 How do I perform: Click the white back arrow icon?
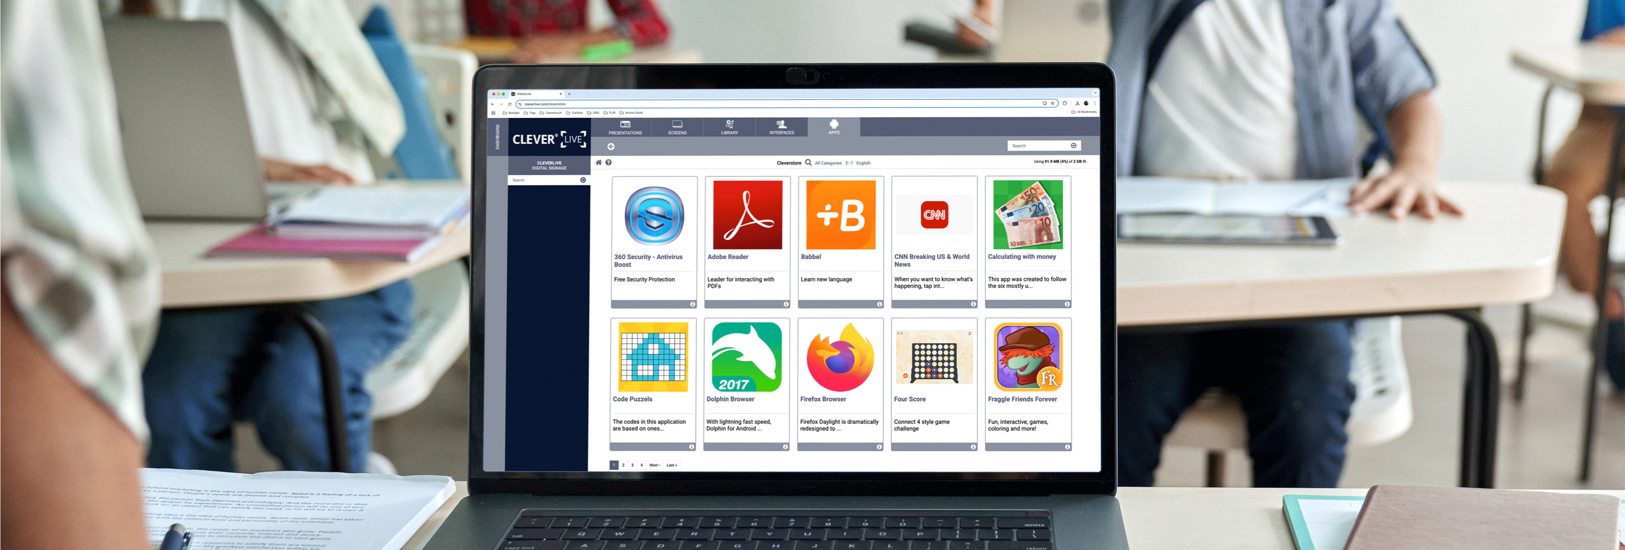(x=611, y=146)
